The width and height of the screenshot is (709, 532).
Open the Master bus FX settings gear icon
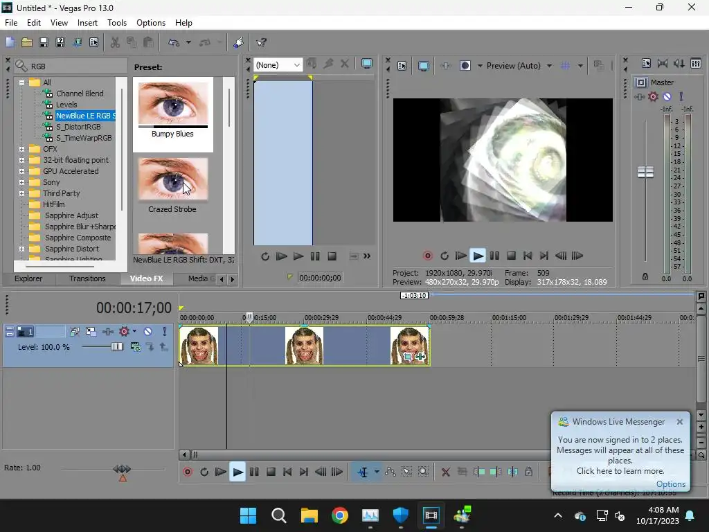tap(653, 96)
